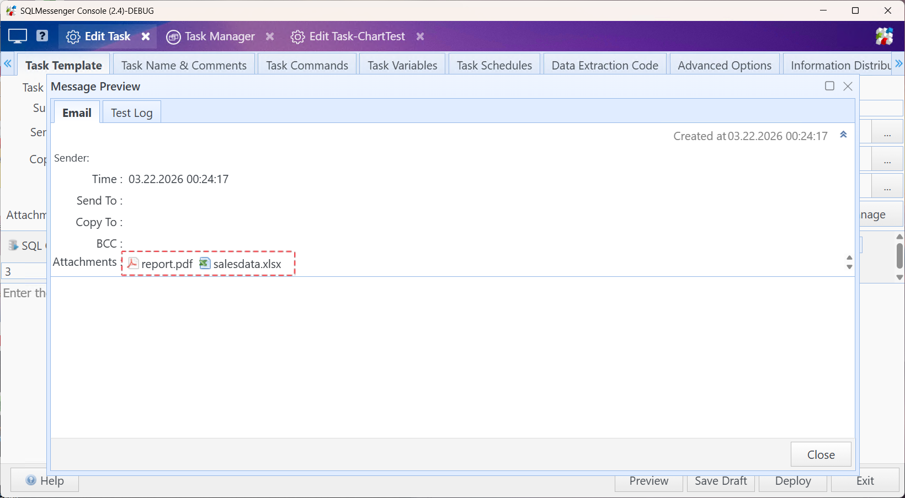Open the report.pdf attachment via its PDF icon

pos(133,264)
